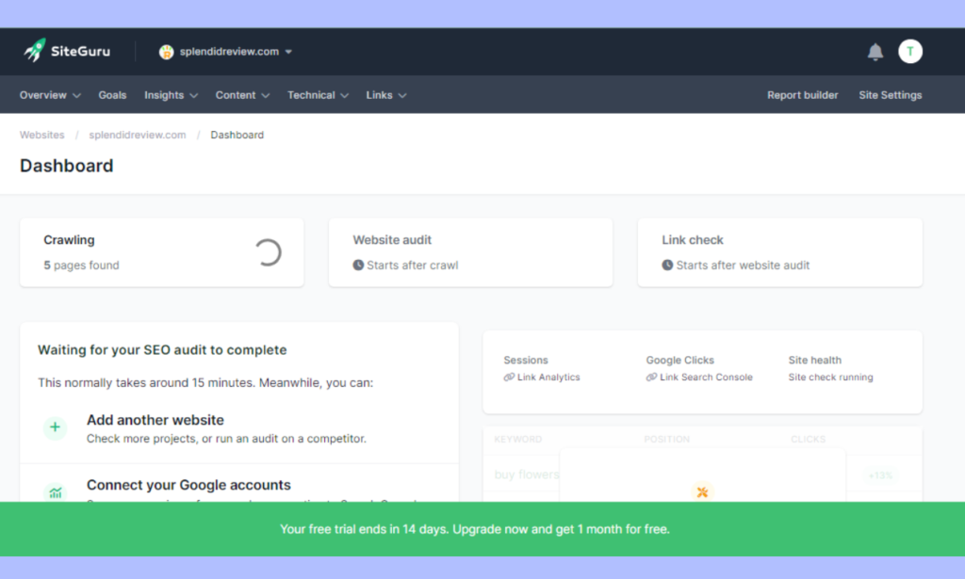Expand the Links menu
The height and width of the screenshot is (579, 965).
385,95
